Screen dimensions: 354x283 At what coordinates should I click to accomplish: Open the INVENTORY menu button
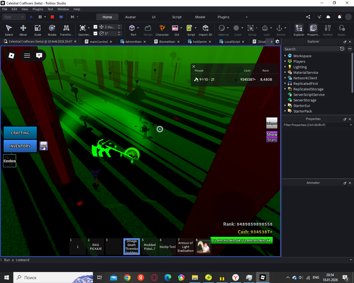point(20,146)
